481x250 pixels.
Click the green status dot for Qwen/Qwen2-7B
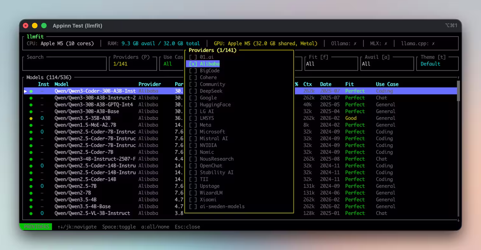(x=31, y=193)
